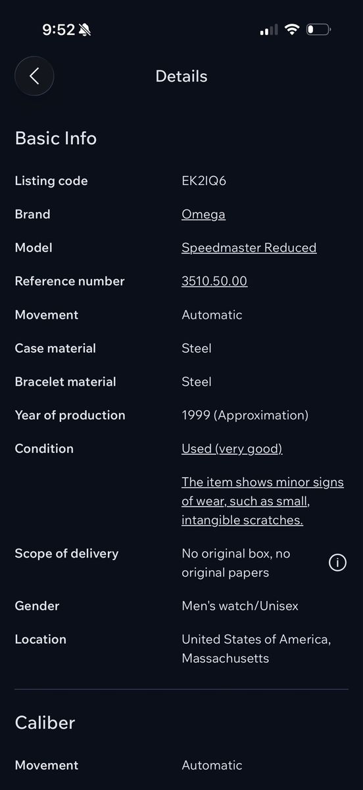This screenshot has height=790, width=363.
Task: Open the Omega brand link
Action: pyautogui.click(x=203, y=214)
